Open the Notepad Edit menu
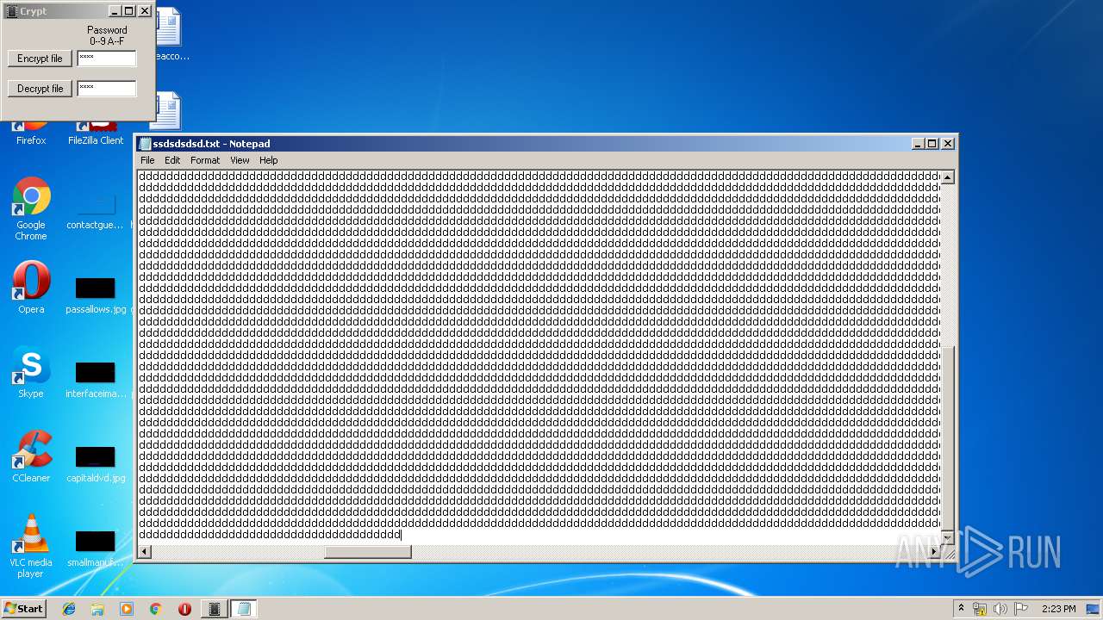The width and height of the screenshot is (1103, 620). coord(172,160)
